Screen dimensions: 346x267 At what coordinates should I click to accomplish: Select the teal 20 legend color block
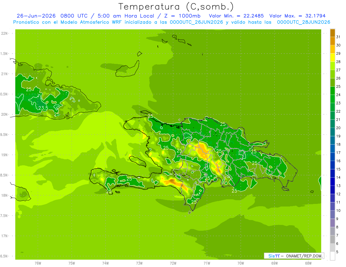(x=332, y=124)
